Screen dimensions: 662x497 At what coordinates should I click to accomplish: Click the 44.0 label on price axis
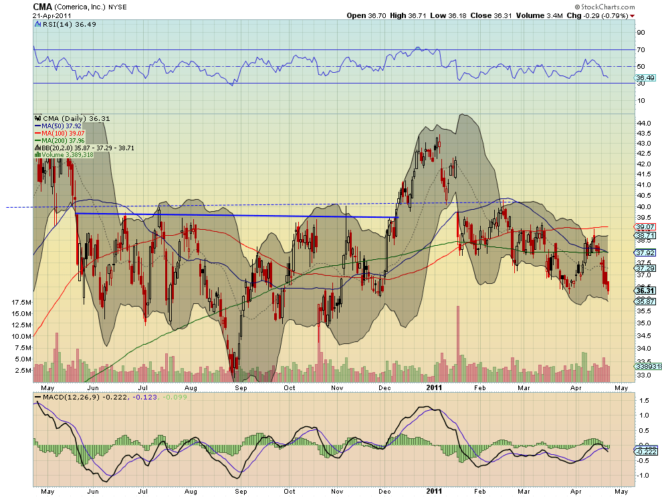tap(643, 123)
